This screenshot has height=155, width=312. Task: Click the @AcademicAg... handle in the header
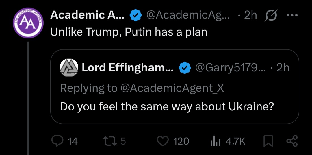[188, 15]
